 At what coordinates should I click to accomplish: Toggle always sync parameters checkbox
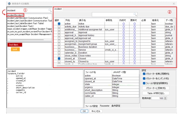(144, 74)
